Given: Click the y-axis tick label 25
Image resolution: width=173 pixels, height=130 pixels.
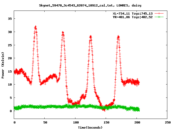Looking at the screenshot, I should tap(10, 45).
